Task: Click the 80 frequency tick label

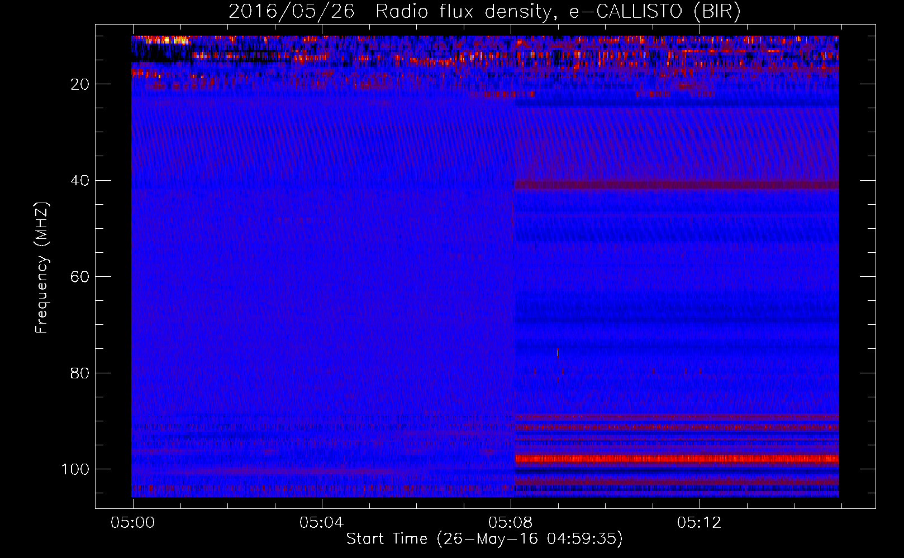Action: [80, 373]
